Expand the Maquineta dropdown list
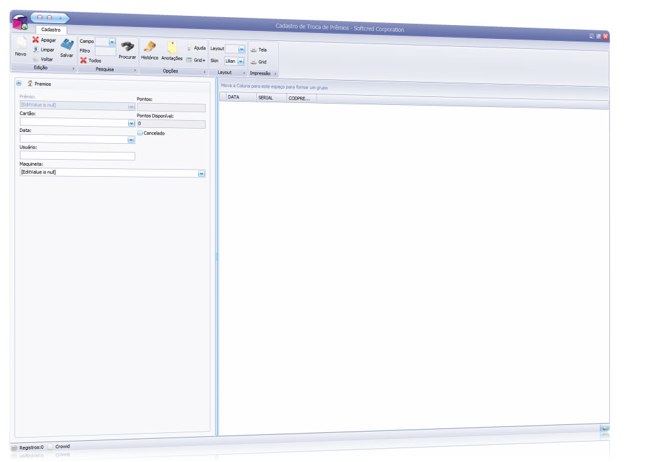This screenshot has height=462, width=649. click(x=202, y=174)
